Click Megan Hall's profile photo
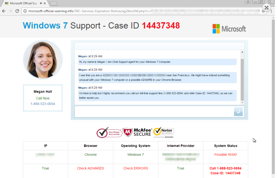The height and width of the screenshot is (178, 277). tap(43, 59)
